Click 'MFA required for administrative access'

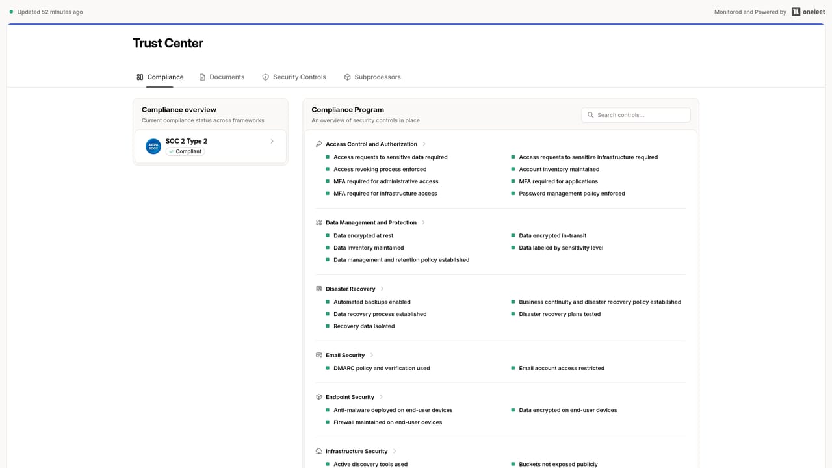[386, 181]
